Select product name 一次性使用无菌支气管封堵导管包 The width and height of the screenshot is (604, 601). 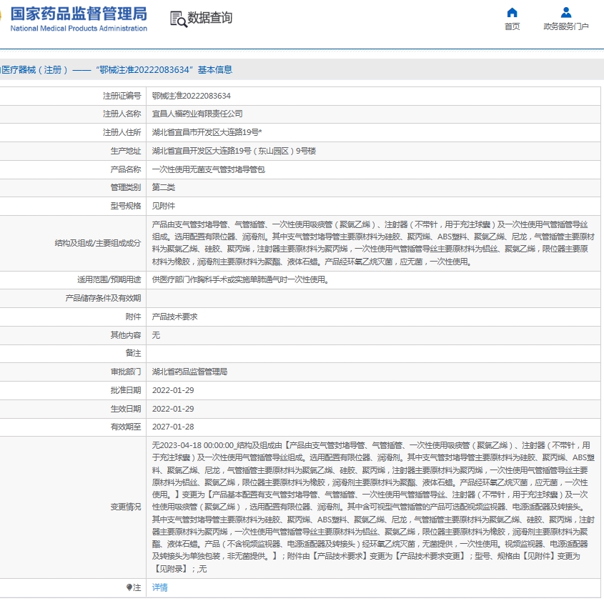pyautogui.click(x=209, y=169)
